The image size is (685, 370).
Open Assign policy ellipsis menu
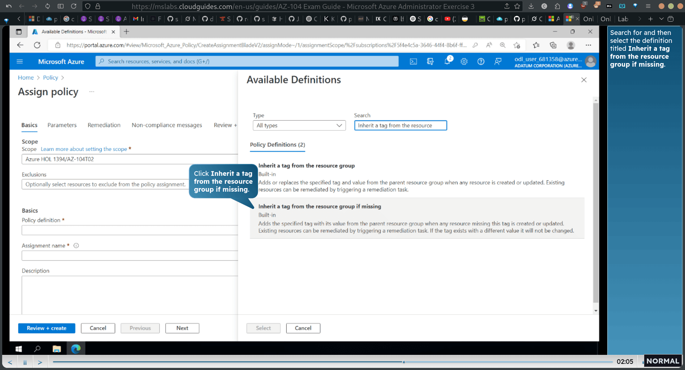92,92
